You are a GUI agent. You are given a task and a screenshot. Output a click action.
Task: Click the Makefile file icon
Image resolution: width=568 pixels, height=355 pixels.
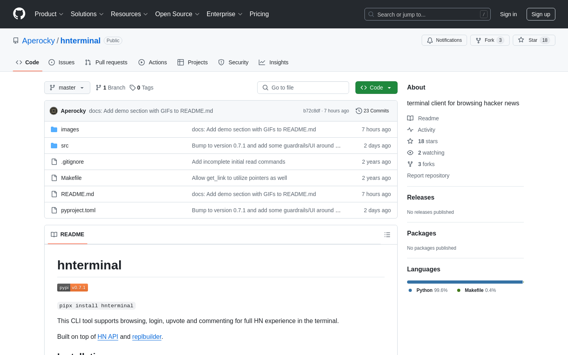54,178
